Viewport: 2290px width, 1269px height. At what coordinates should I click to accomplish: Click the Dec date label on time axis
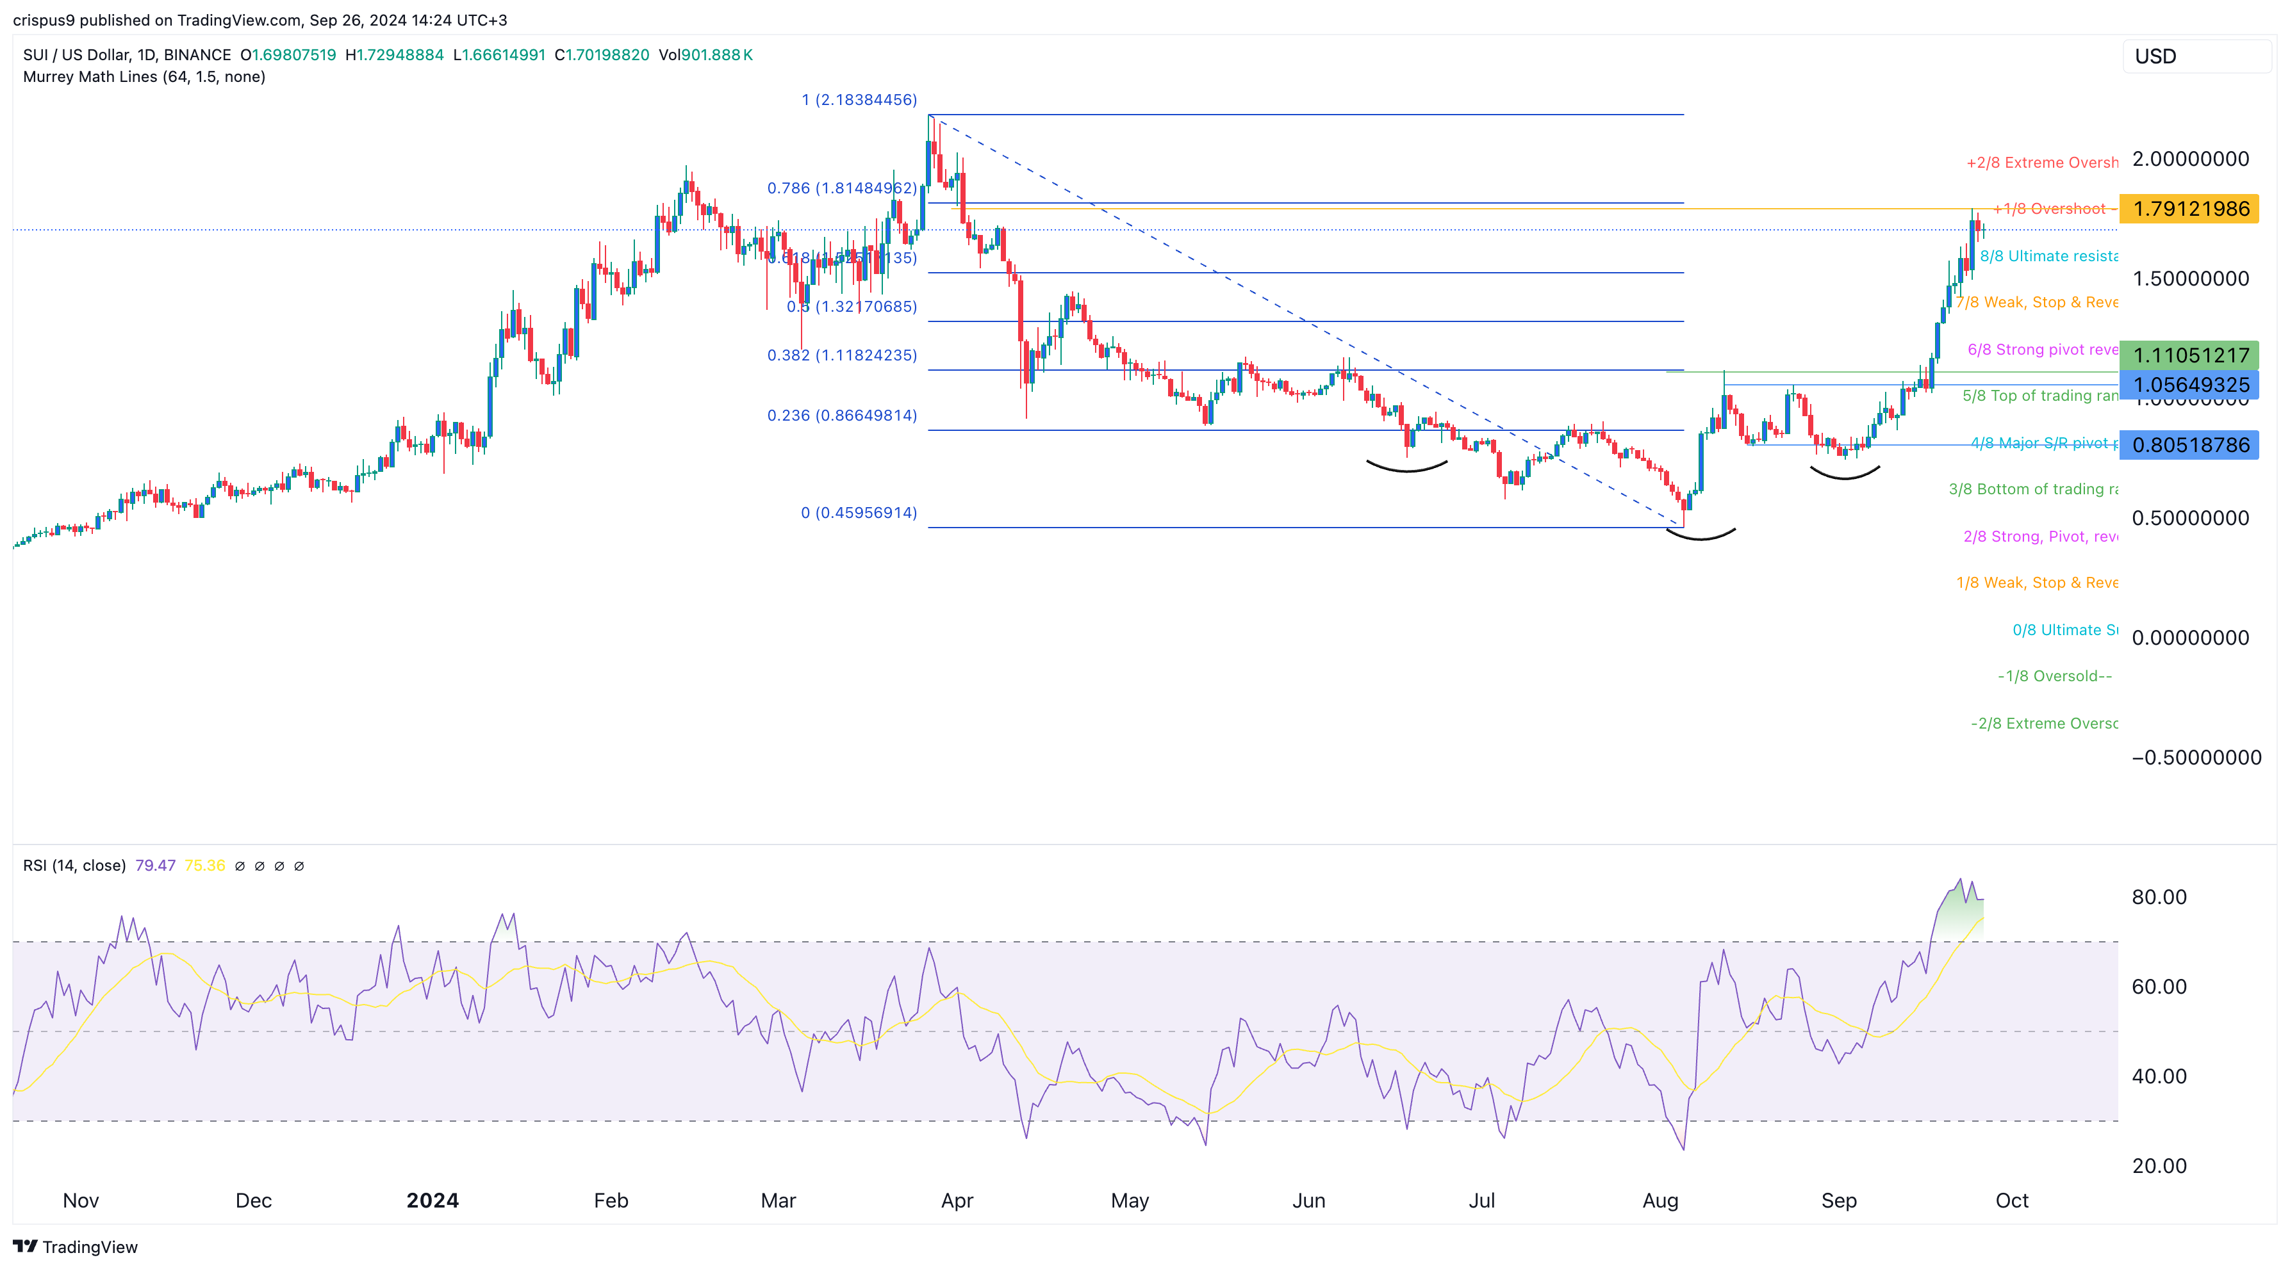point(253,1200)
